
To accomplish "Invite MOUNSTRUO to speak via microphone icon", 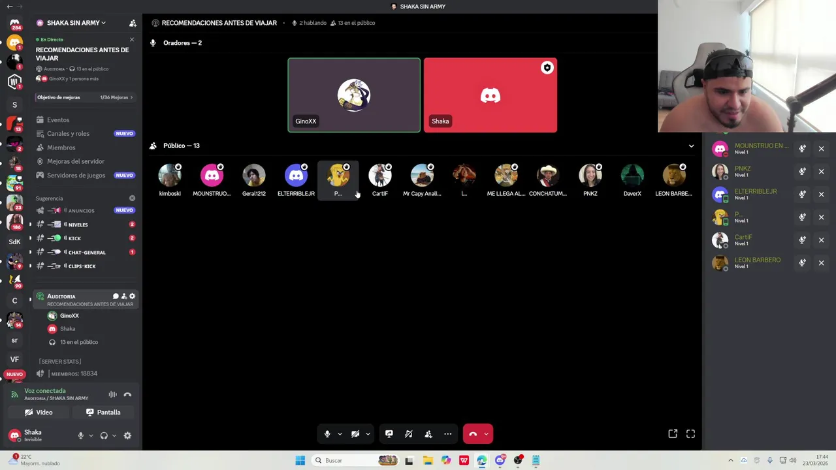I will coord(802,149).
